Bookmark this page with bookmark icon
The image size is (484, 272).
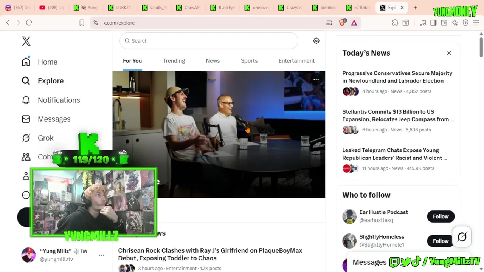click(x=82, y=23)
